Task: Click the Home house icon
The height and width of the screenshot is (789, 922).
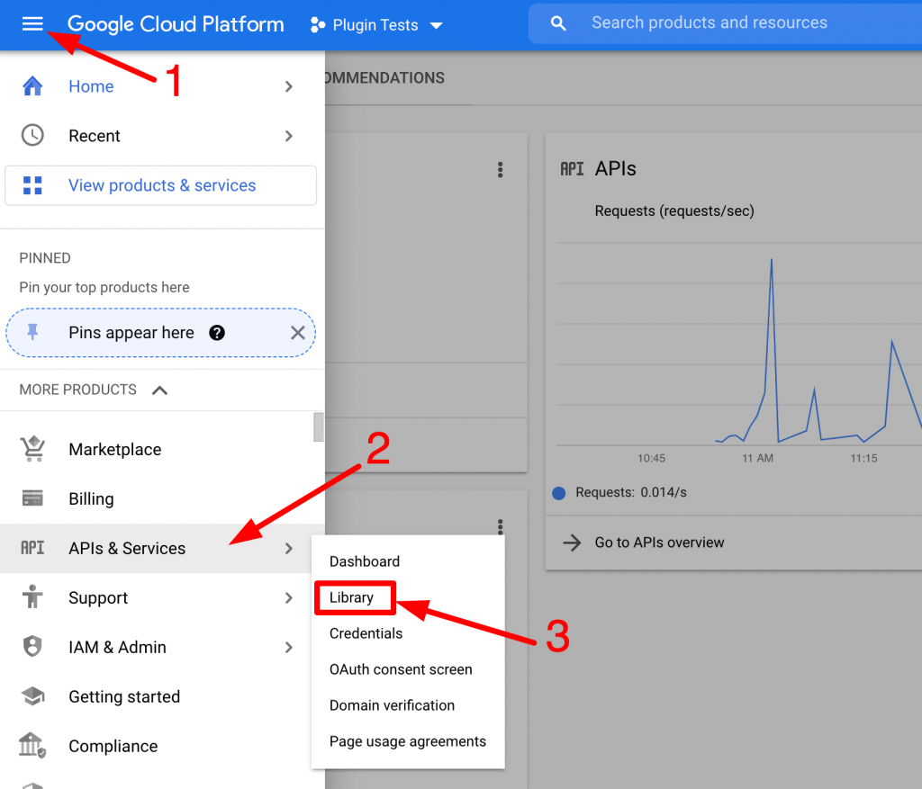Action: click(x=32, y=86)
